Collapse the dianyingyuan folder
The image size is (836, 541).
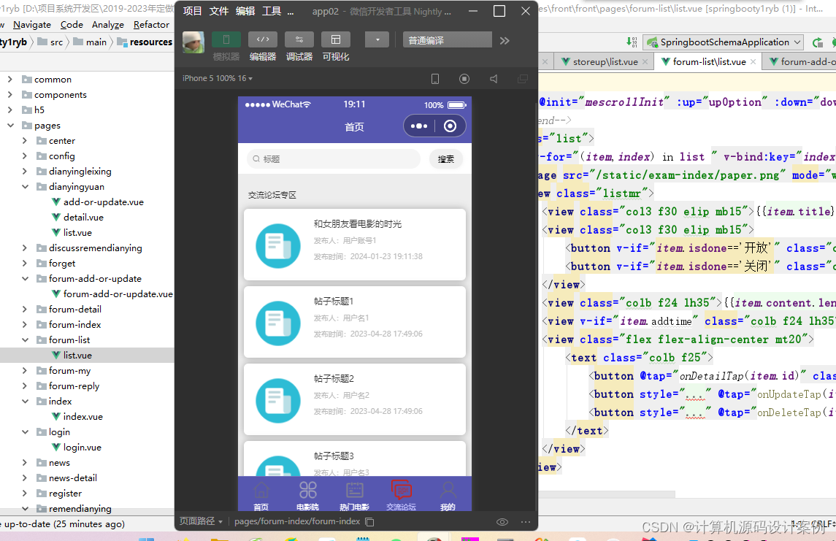(25, 187)
